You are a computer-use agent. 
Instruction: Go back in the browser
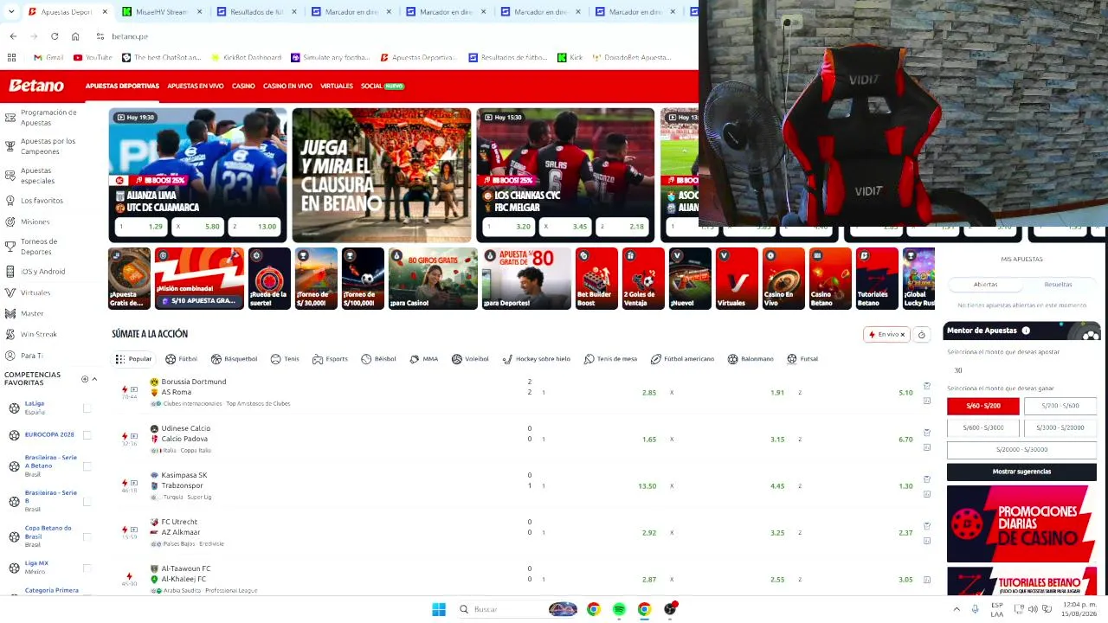(13, 36)
